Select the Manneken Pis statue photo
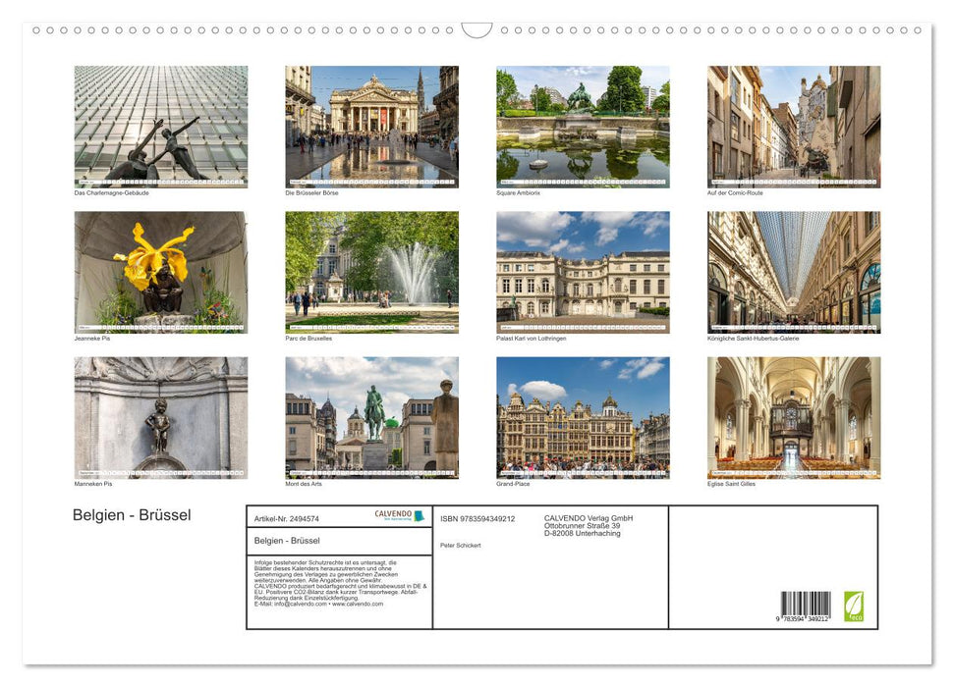This screenshot has width=954, height=687. pyautogui.click(x=160, y=418)
